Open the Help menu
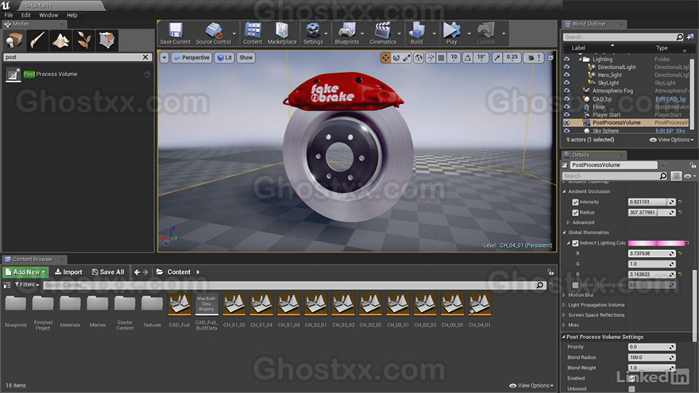The image size is (699, 393). click(71, 15)
